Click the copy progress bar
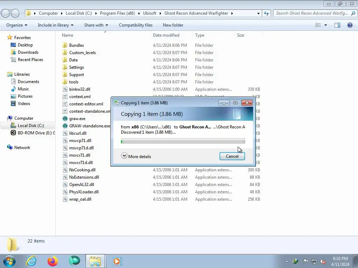This screenshot has height=268, width=358. 183,141
